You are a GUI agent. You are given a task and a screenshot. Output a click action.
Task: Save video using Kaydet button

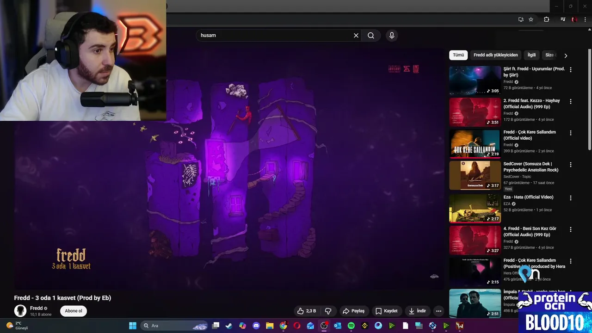[386, 311]
